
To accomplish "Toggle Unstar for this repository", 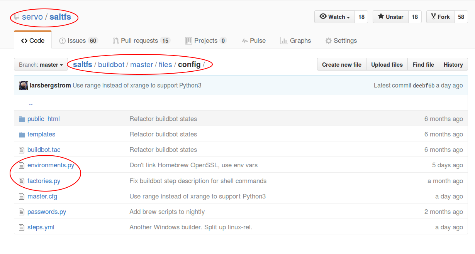I will pyautogui.click(x=390, y=17).
